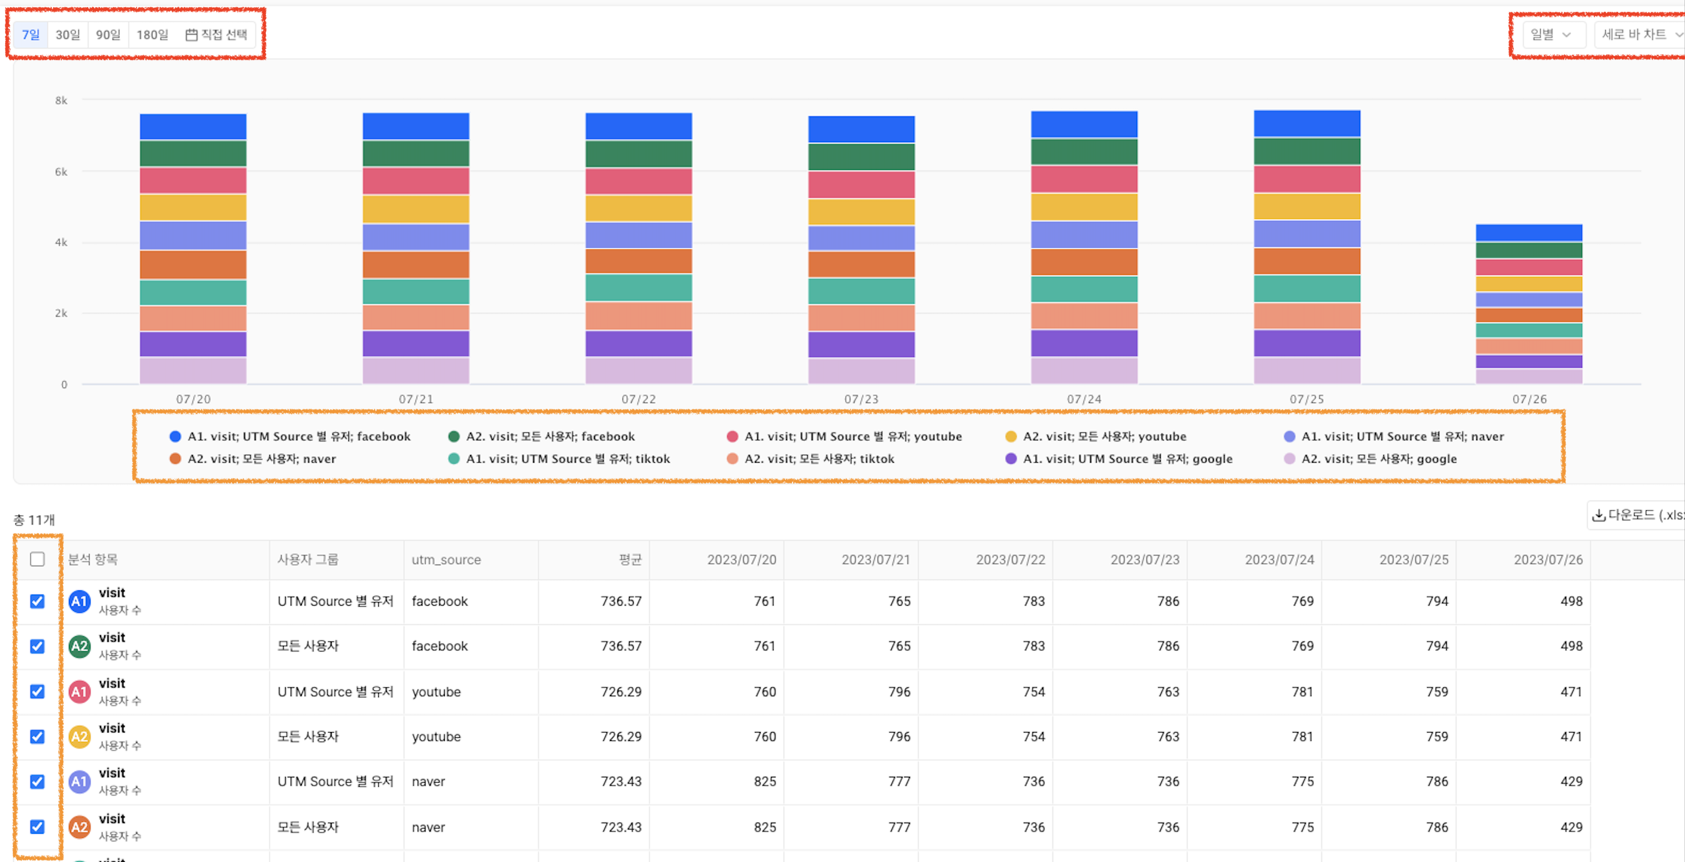Click the yellow A2 badge for youtube
Screen dimensions: 1685x862
click(x=79, y=737)
